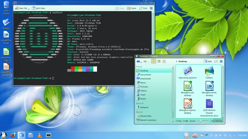248x139 pixels.
Task: Open Downloads in the Places panel
Action: (x=154, y=79)
